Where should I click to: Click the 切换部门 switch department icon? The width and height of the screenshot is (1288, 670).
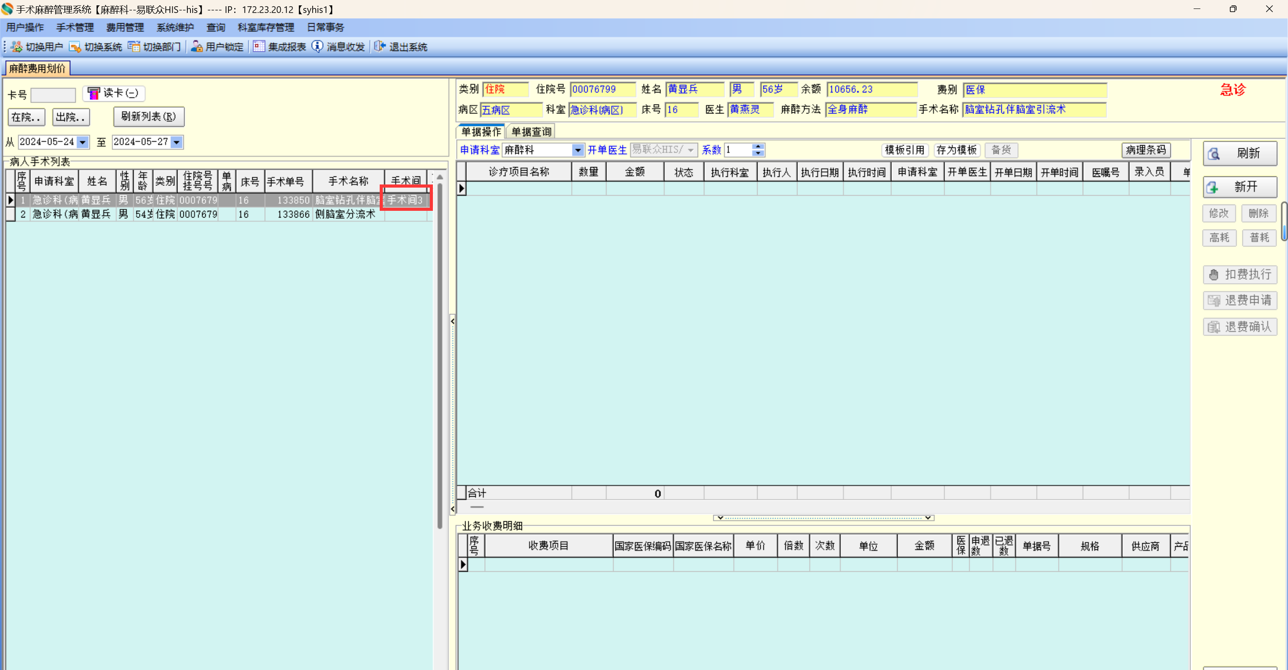pyautogui.click(x=134, y=47)
